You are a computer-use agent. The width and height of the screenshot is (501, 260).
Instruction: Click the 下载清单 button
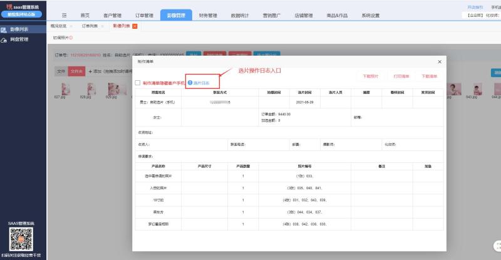pyautogui.click(x=429, y=76)
